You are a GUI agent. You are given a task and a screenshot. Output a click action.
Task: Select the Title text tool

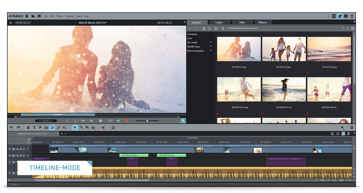pos(34,127)
